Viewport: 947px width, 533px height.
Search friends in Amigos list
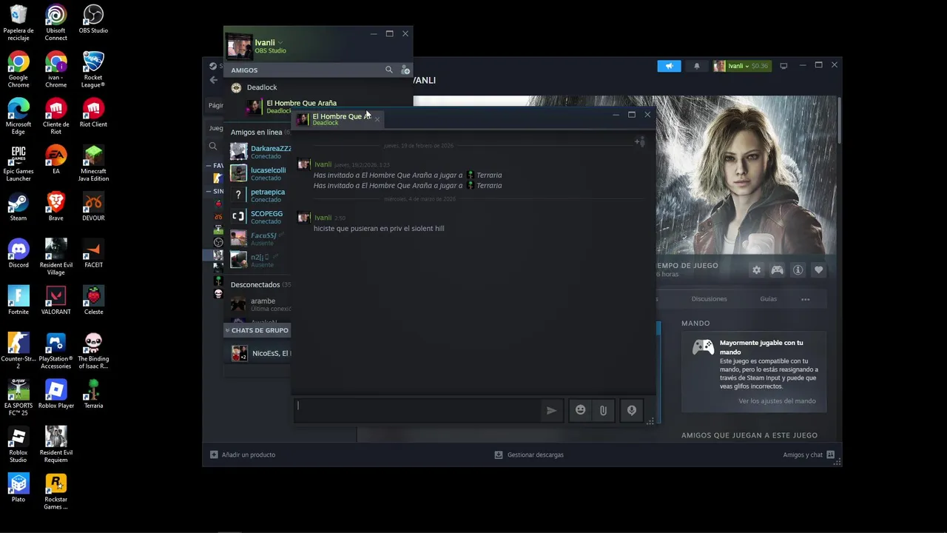(x=388, y=70)
